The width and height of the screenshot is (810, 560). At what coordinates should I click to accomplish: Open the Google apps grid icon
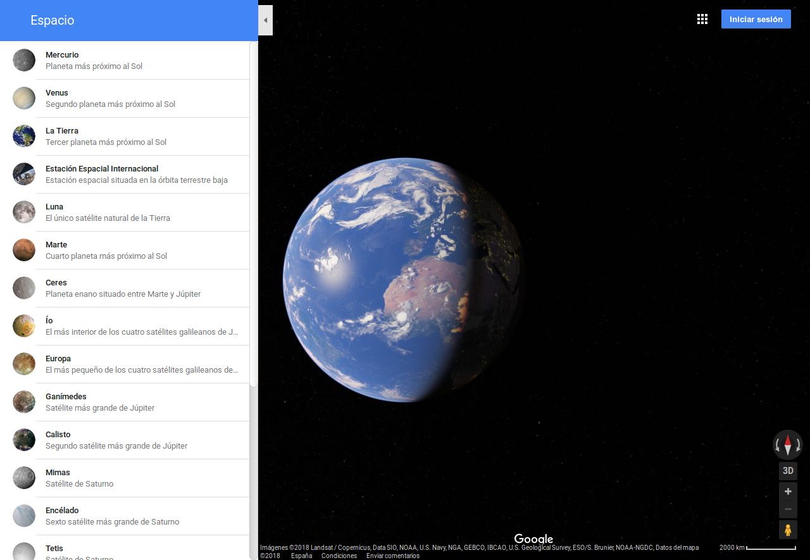pyautogui.click(x=702, y=19)
